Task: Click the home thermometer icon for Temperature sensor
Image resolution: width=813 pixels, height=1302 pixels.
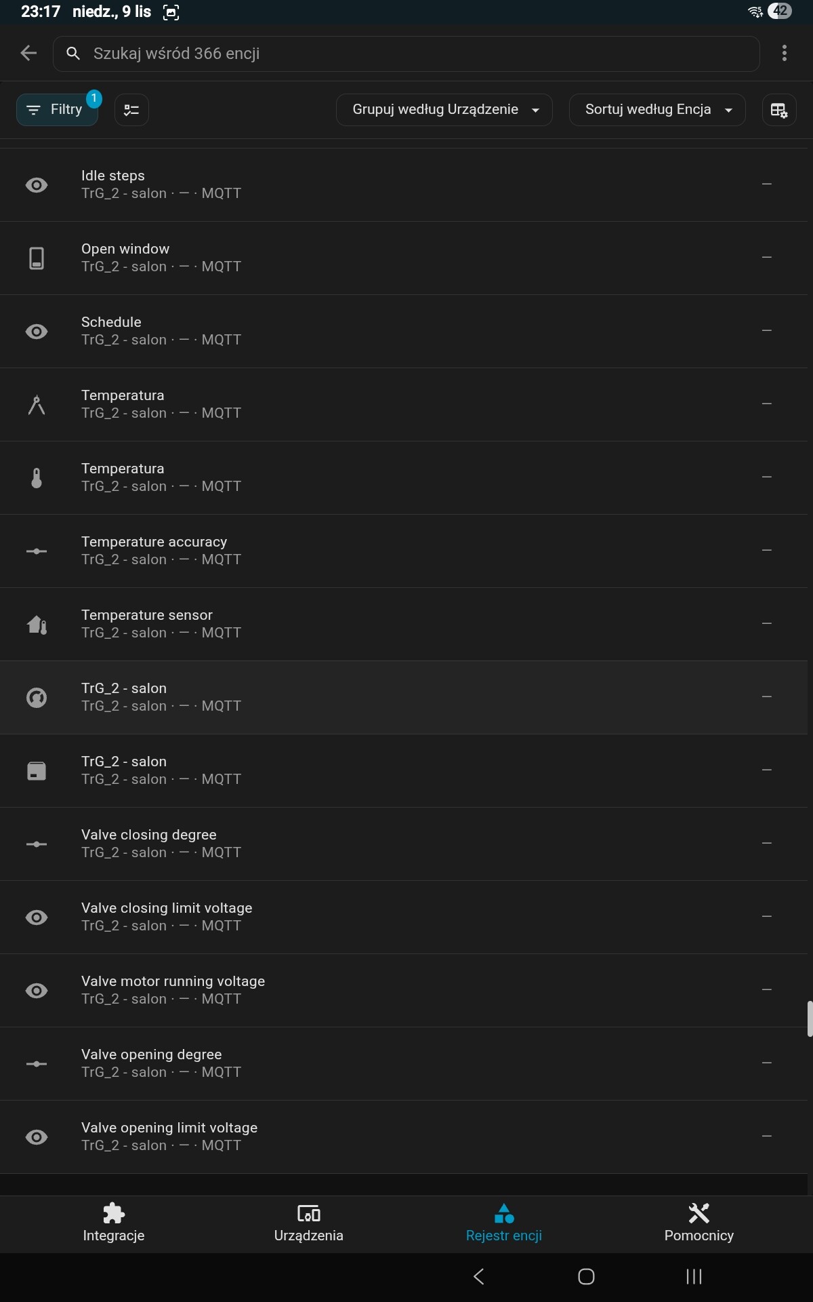Action: click(37, 625)
